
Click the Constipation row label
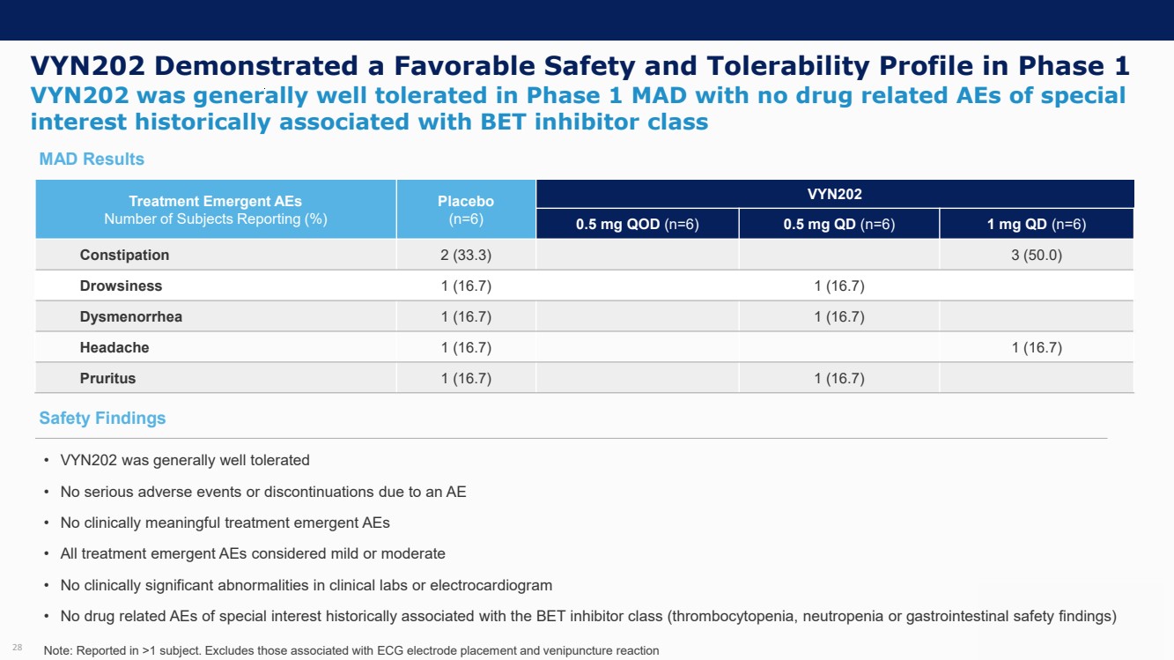tap(124, 255)
